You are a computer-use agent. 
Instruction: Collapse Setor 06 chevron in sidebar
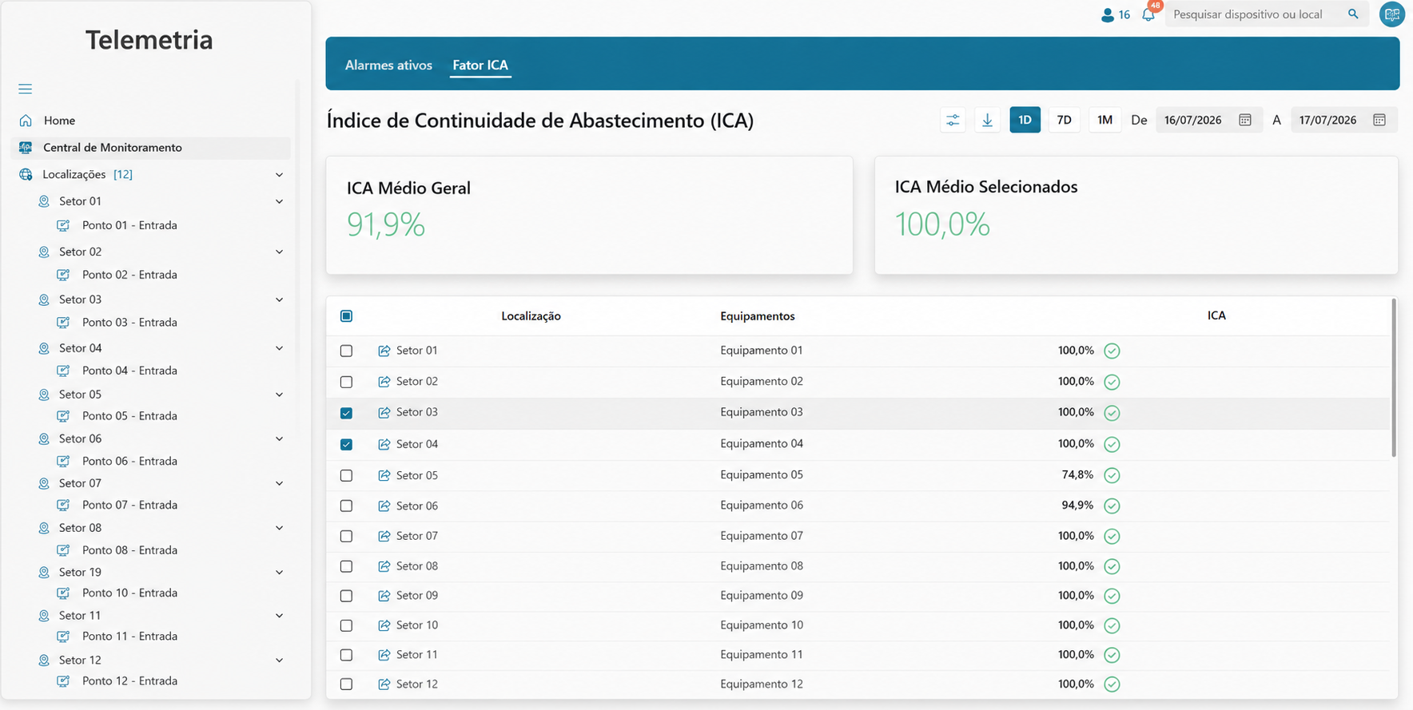click(279, 438)
